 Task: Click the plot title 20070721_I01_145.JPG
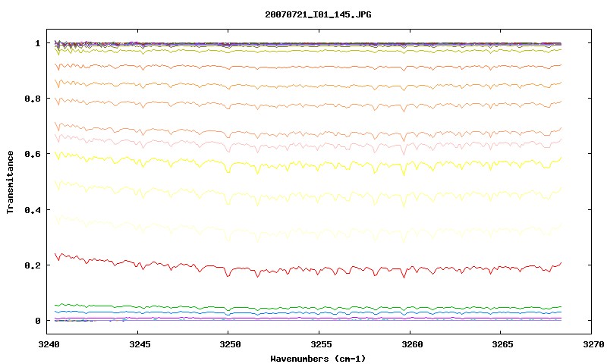point(318,14)
